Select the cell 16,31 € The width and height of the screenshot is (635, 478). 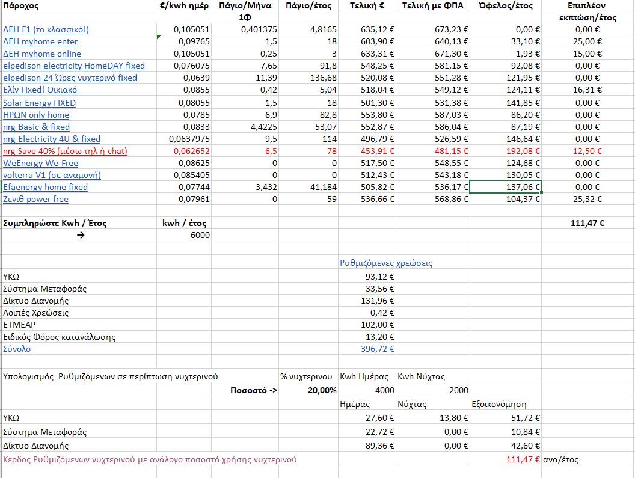pos(587,90)
